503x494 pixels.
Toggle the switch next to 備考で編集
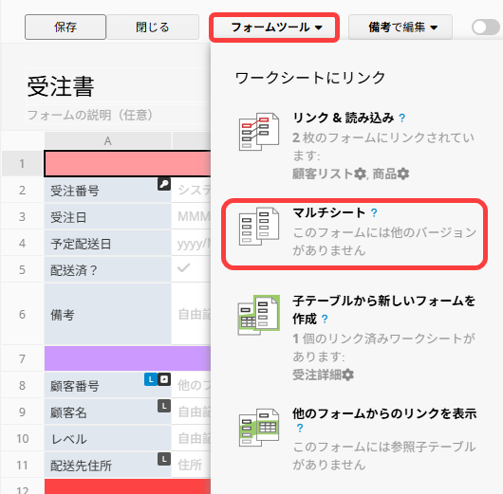click(486, 27)
